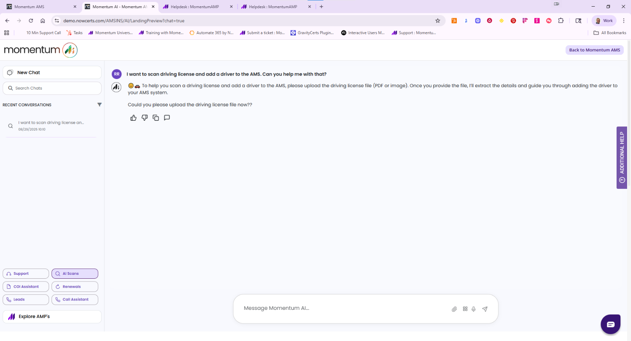Send message with paper plane icon
Viewport: 631px width, 341px height.
point(485,309)
